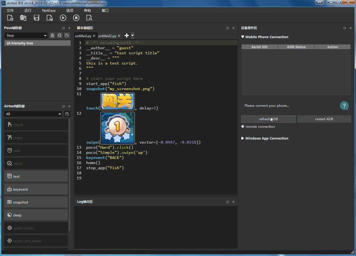Close the untitled.py tab
356x256 pixels.
(x=94, y=36)
